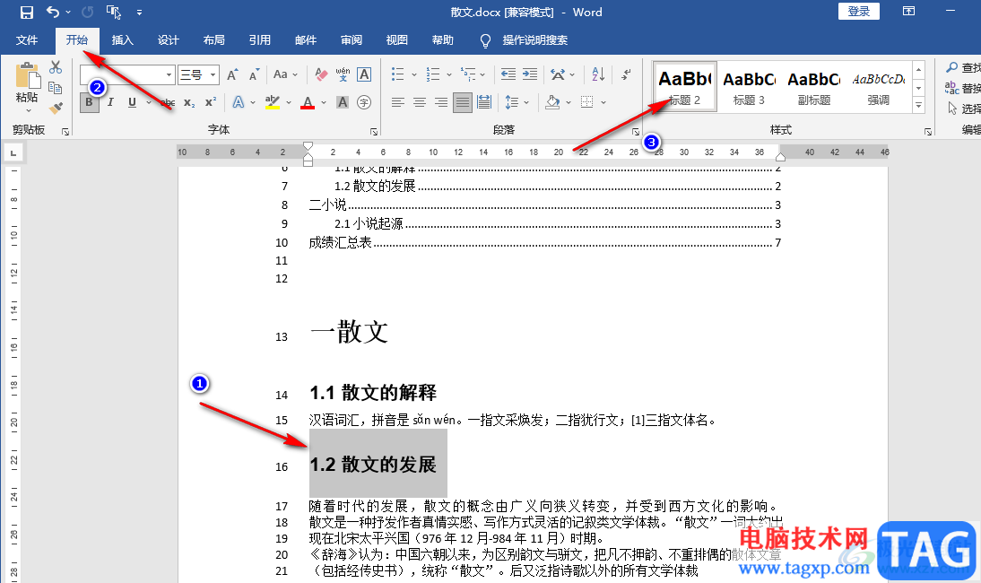981x583 pixels.
Task: Align text to the right
Action: pos(441,102)
